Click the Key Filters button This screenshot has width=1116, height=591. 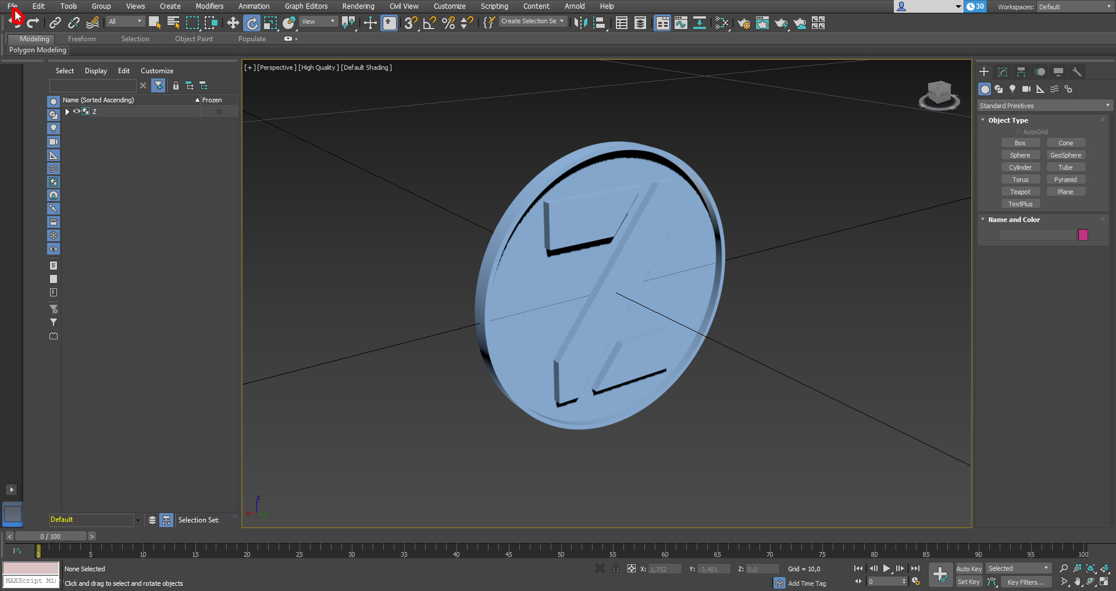[1025, 582]
